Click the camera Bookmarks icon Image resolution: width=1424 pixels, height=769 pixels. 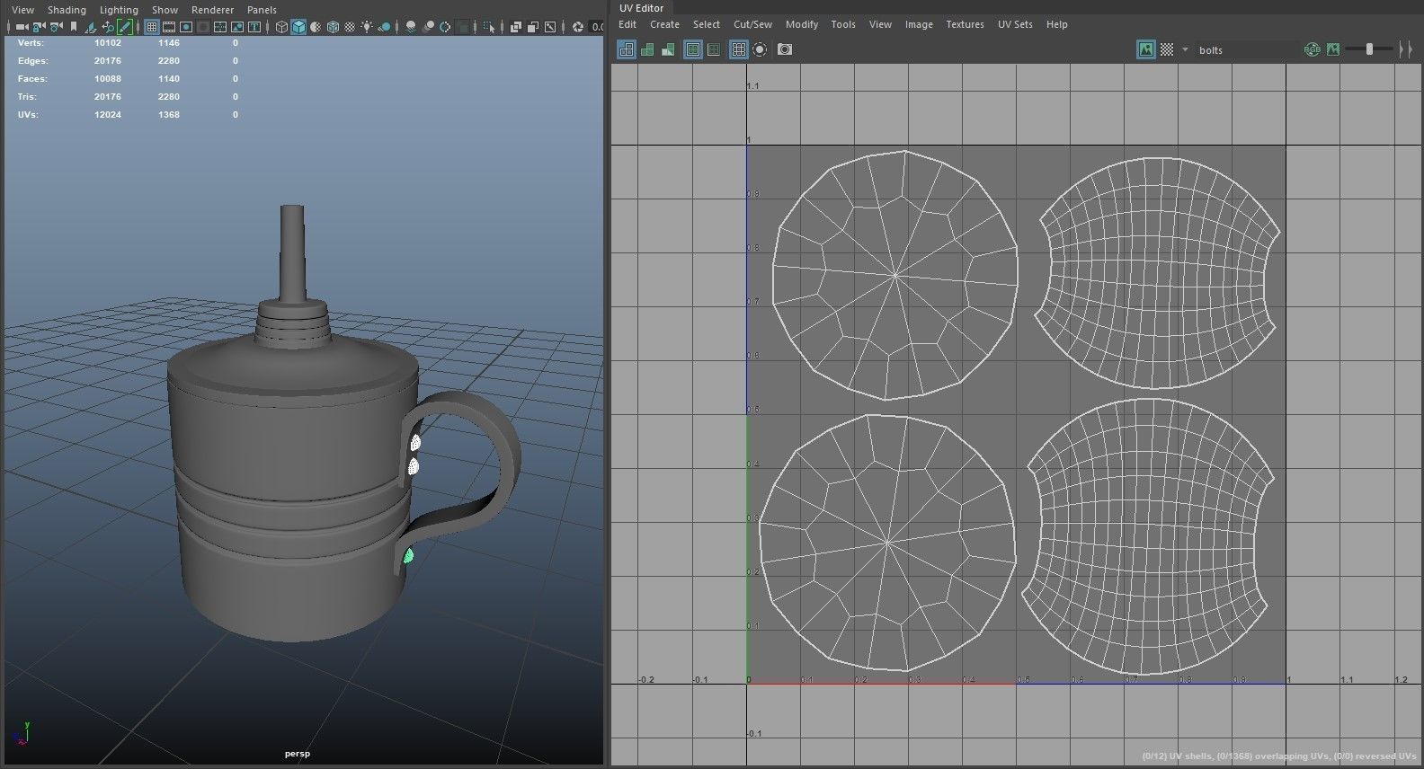tap(74, 27)
